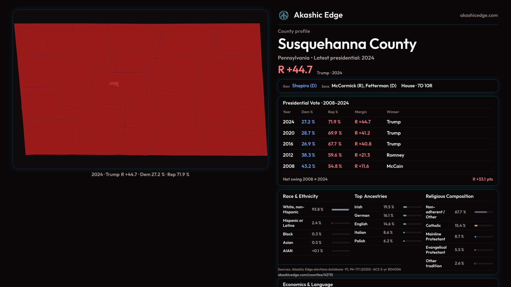Click the Irish ancestry bar
Screen dimensions: 511x287
[405, 207]
